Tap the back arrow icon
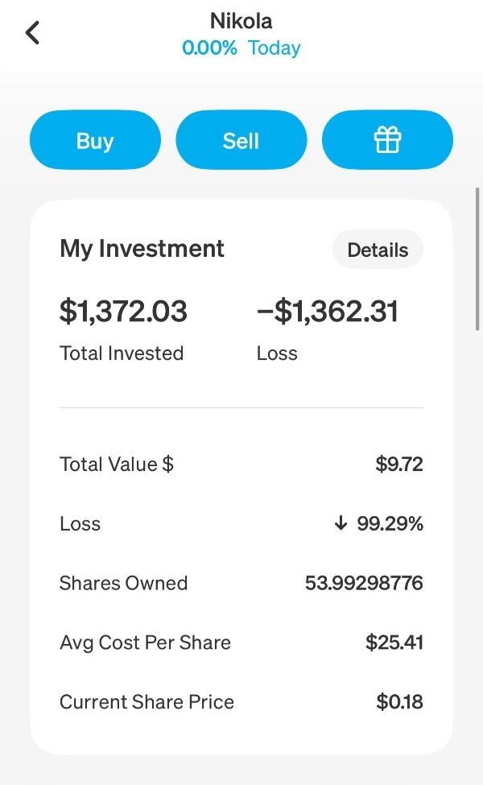 tap(32, 33)
